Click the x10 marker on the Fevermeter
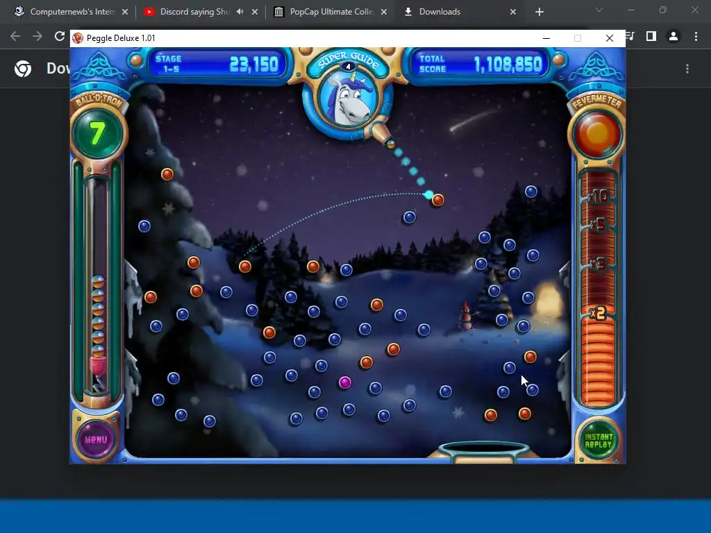This screenshot has width=711, height=533. (599, 196)
